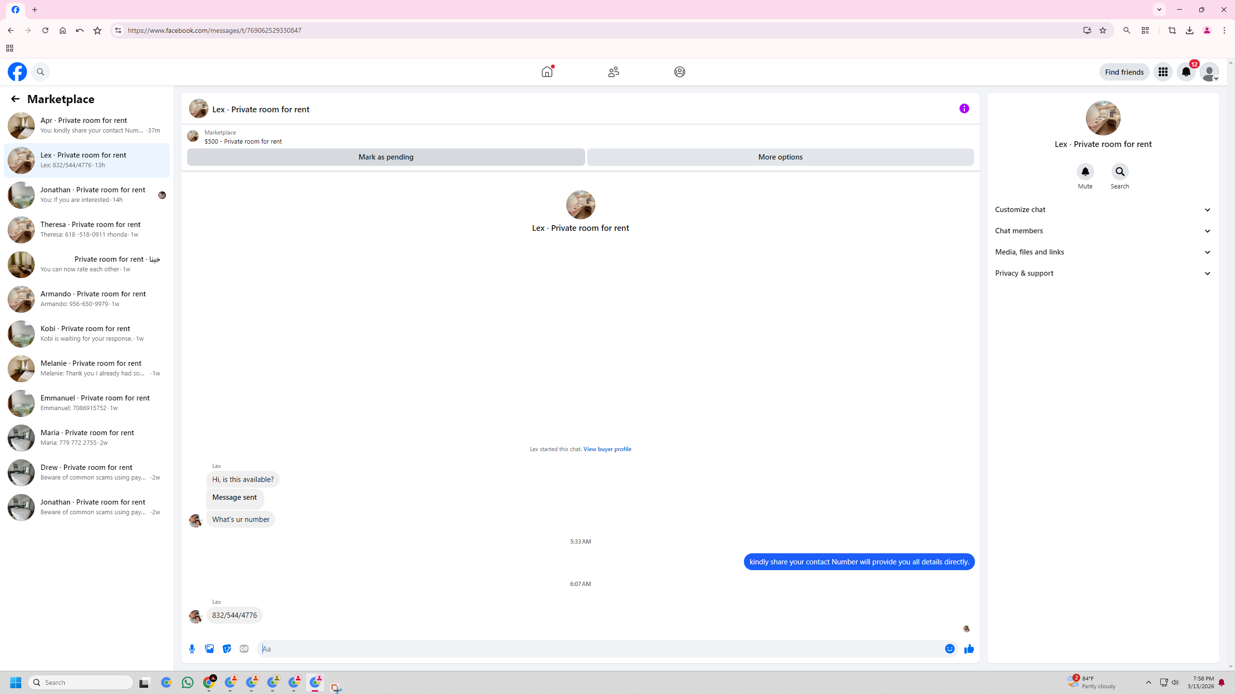Screen dimensions: 1235x694
Task: Open the notifications bell showing 12
Action: click(x=1186, y=72)
